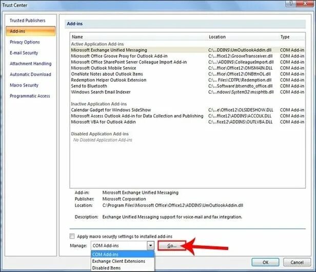Open Trusted Publishers section
The width and height of the screenshot is (316, 272).
tap(28, 21)
